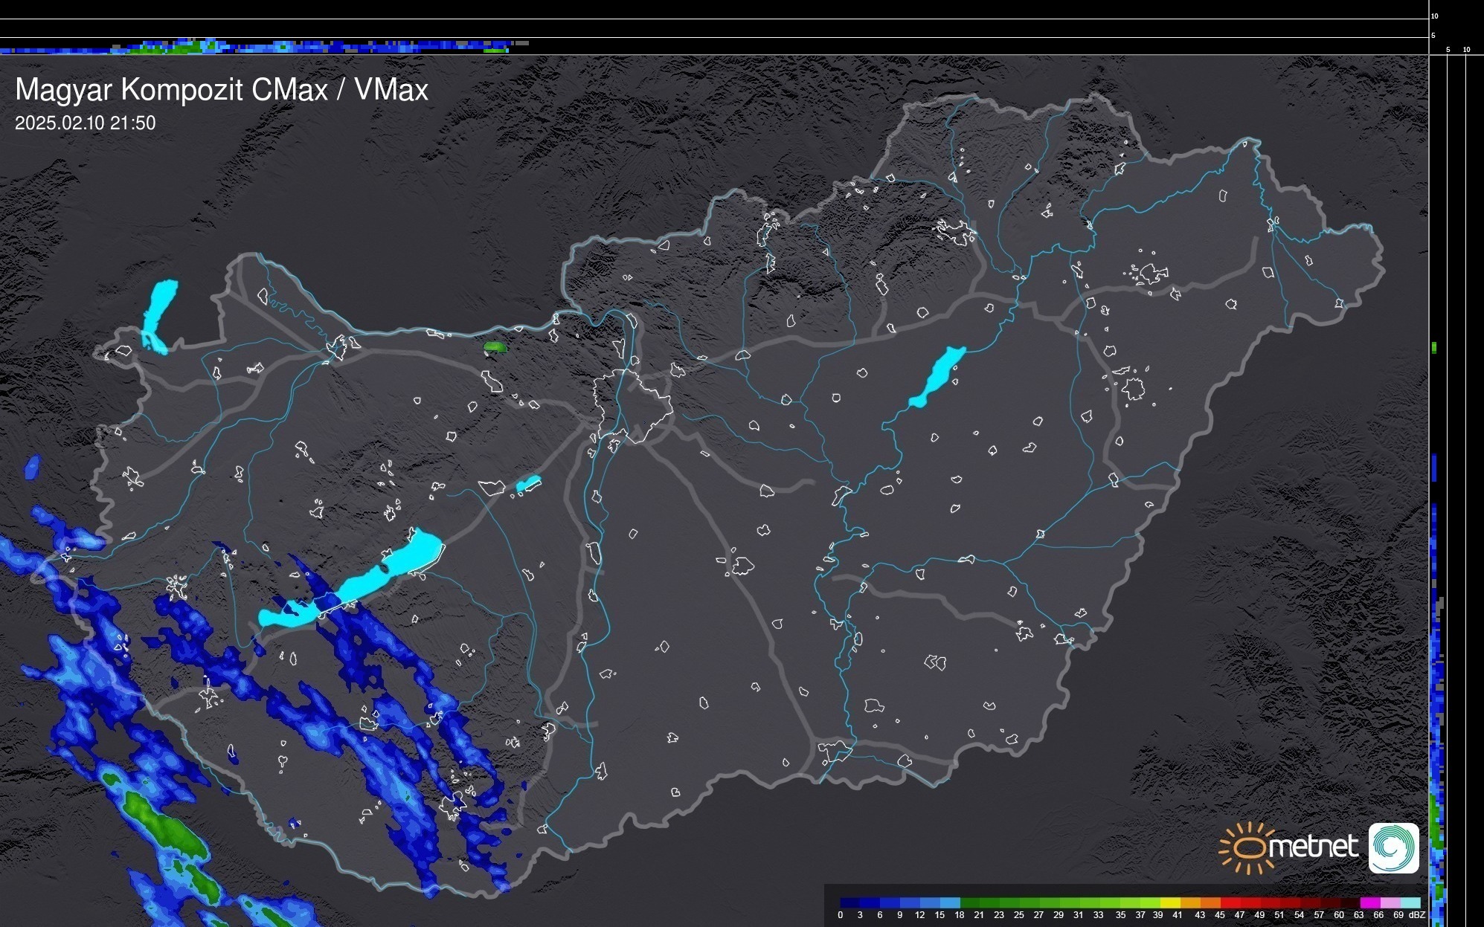
Task: Select the magenta 63 dBZ legend swatch
Action: point(1369,902)
